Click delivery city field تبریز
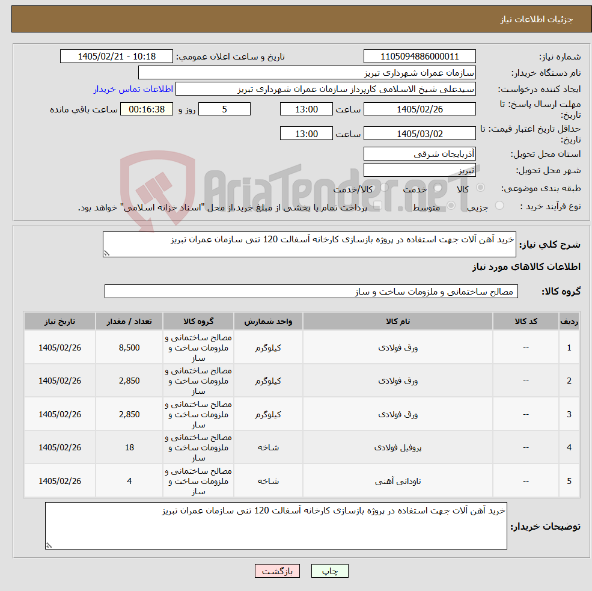Viewport: 592px width, 591px height. [x=420, y=170]
